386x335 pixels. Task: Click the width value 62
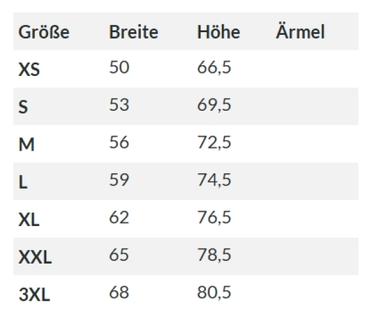coord(119,217)
